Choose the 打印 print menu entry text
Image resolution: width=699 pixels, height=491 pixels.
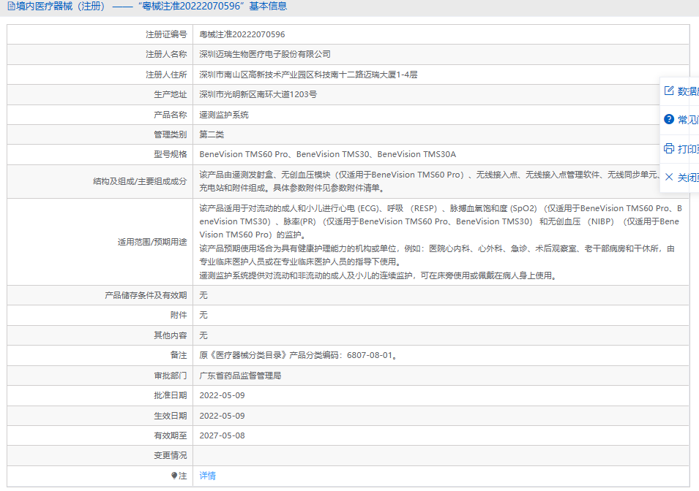point(688,148)
